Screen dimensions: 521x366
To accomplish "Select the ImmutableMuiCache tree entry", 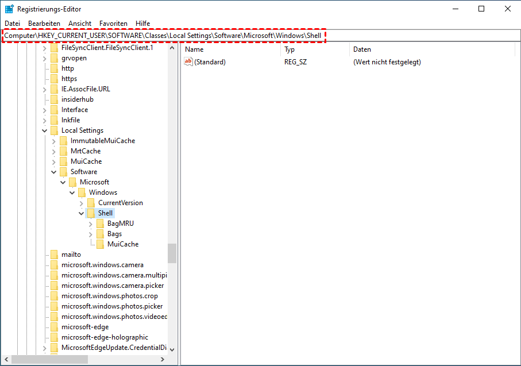I will click(103, 141).
